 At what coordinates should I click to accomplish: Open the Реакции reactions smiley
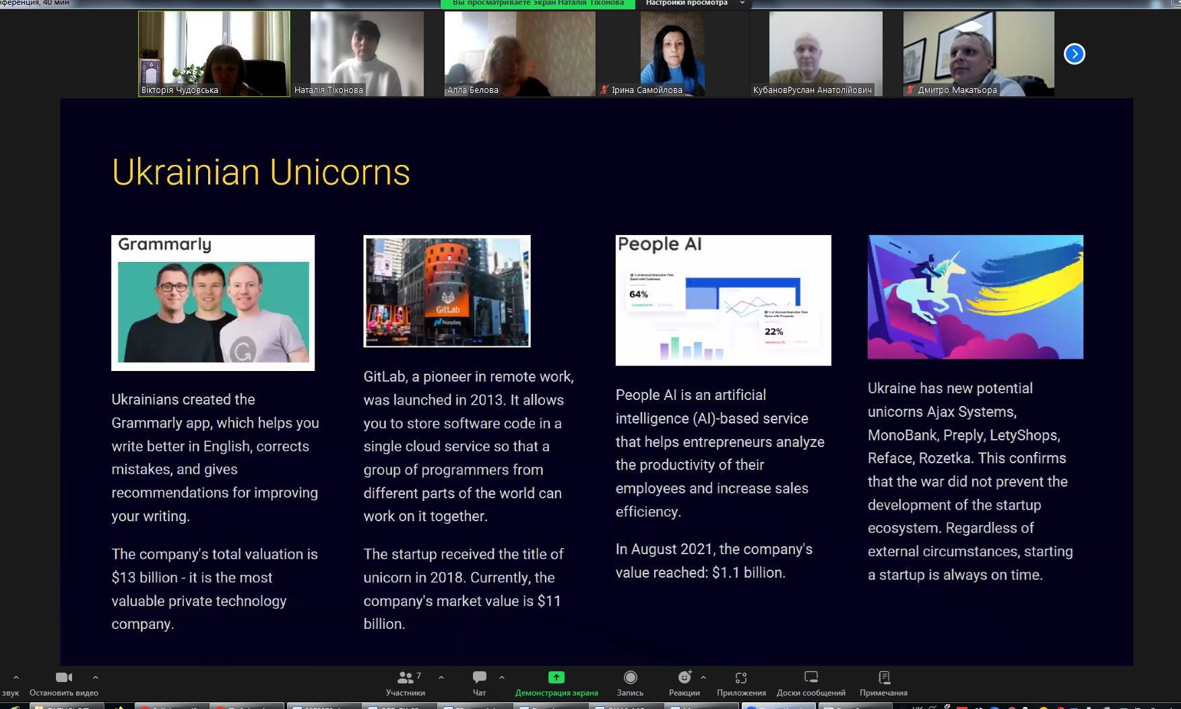(x=684, y=677)
